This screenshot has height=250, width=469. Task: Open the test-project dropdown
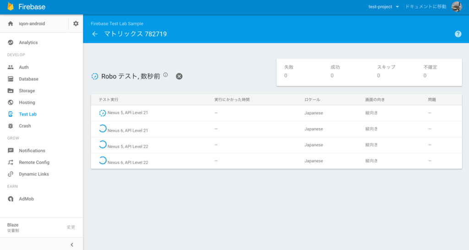[383, 6]
